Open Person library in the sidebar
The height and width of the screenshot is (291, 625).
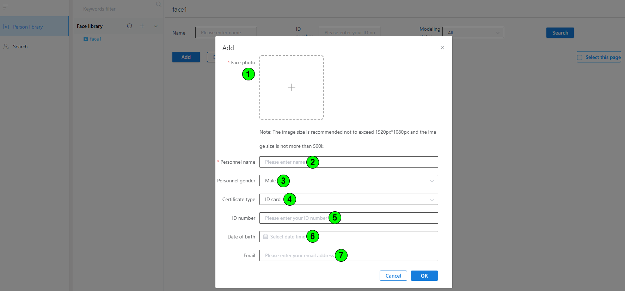pyautogui.click(x=28, y=27)
